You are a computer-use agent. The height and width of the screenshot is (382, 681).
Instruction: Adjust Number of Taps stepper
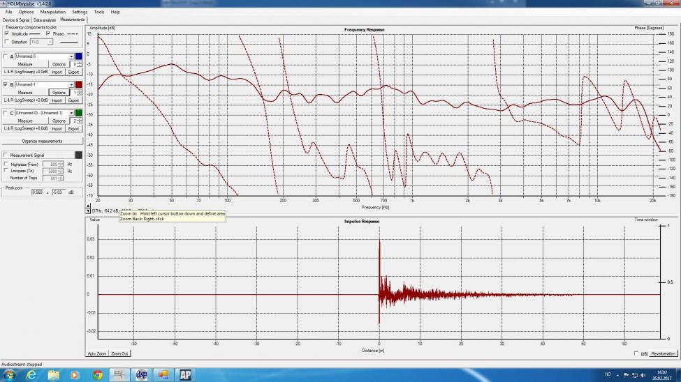coord(60,178)
